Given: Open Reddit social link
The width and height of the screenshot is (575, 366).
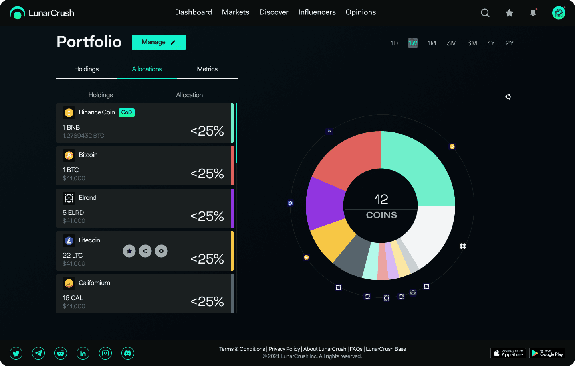Looking at the screenshot, I should pyautogui.click(x=61, y=353).
